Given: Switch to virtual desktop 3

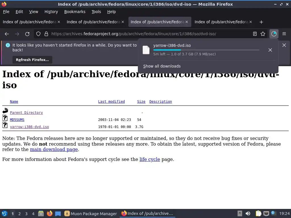Looking at the screenshot, I should tap(26, 214).
